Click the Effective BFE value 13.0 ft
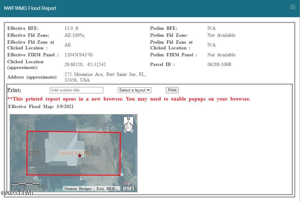The image size is (300, 202). [x=71, y=28]
